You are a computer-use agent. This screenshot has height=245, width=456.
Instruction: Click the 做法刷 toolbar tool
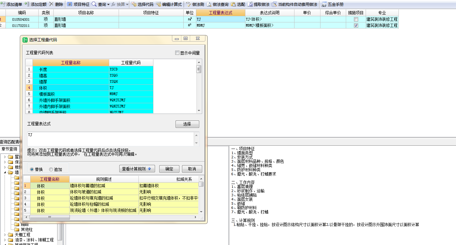point(195,5)
